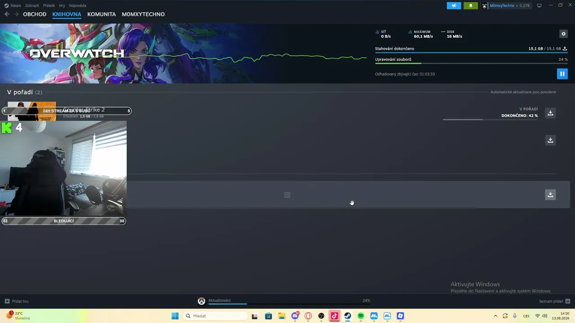This screenshot has width=575, height=323.
Task: Switch to the KOMUNITA tab
Action: [102, 14]
